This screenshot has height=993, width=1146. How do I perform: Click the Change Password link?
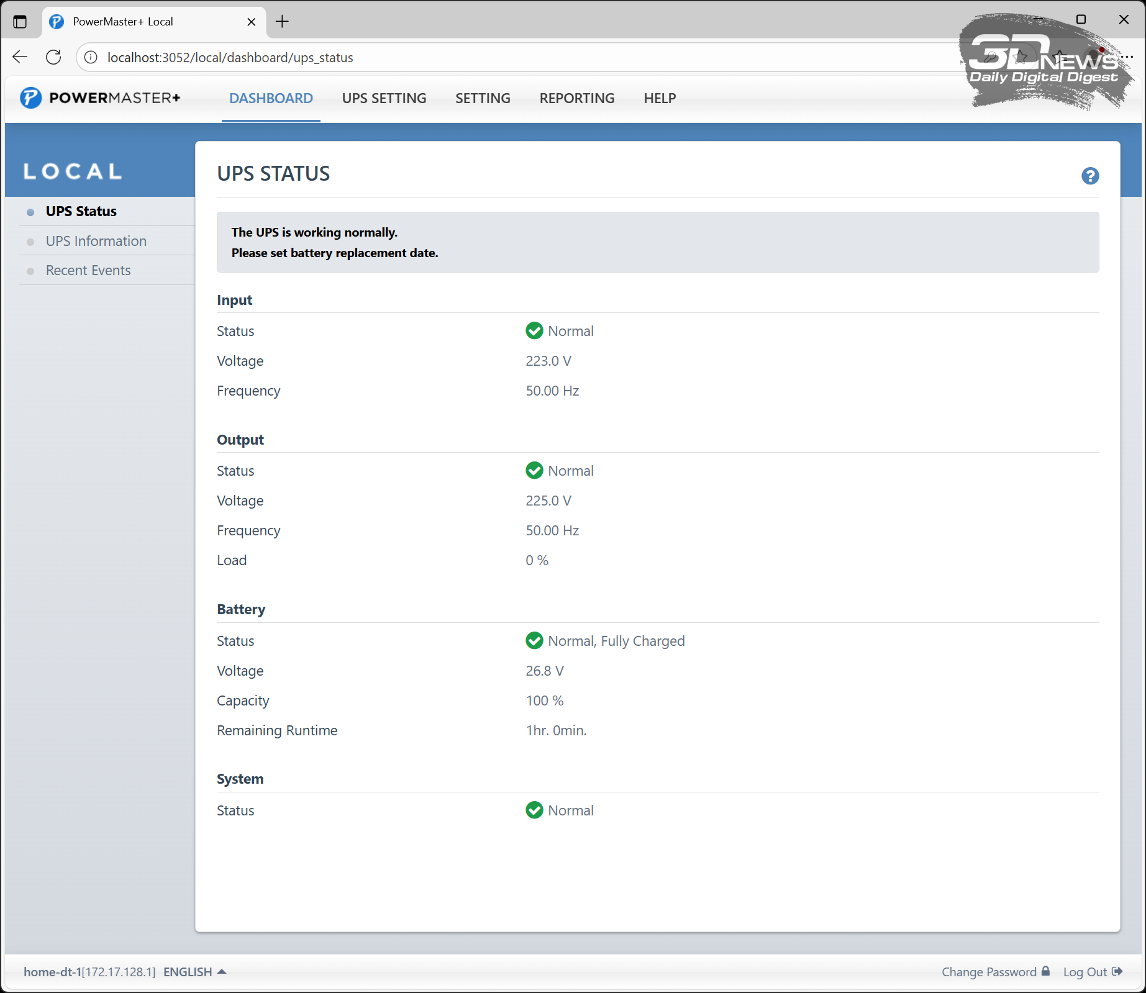point(994,972)
